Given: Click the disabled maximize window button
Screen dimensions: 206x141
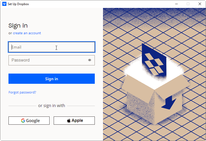Looking at the screenshot, I should click(x=188, y=4).
